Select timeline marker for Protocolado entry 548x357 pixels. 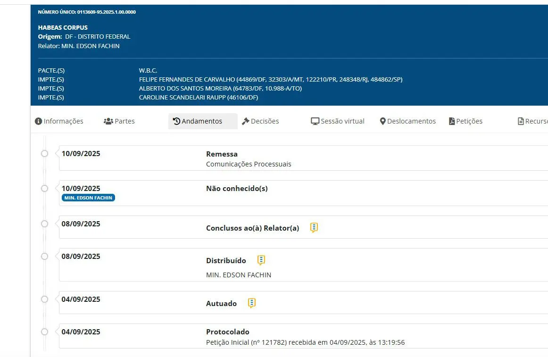click(x=44, y=332)
